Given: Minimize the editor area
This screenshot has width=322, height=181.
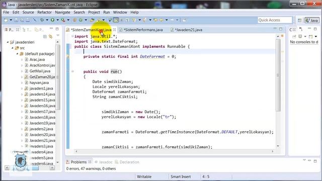Looking at the screenshot, I should (275, 29).
